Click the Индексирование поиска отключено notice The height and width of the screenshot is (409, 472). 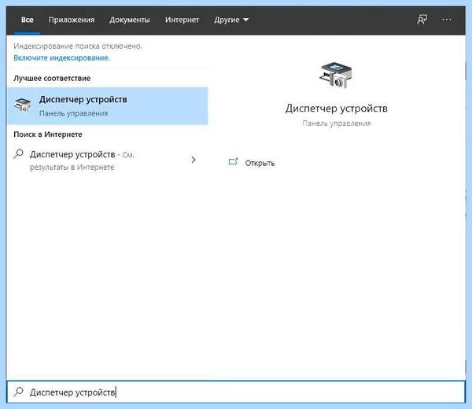pos(78,46)
